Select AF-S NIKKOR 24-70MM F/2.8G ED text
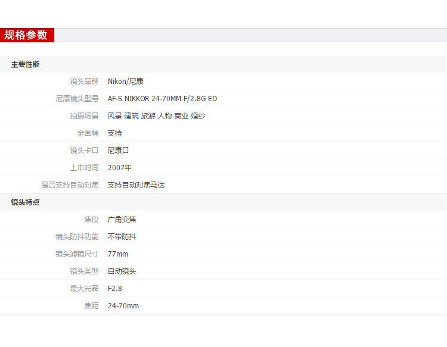Image resolution: width=447 pixels, height=347 pixels. click(162, 99)
